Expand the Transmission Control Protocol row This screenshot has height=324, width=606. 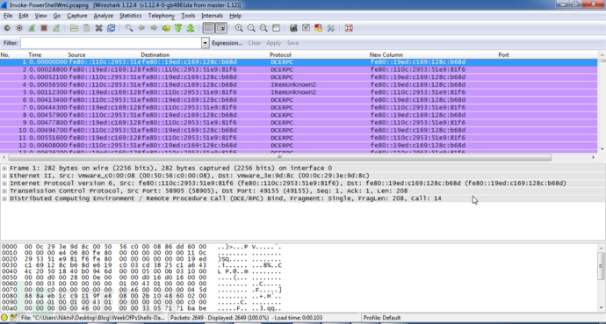pos(4,191)
